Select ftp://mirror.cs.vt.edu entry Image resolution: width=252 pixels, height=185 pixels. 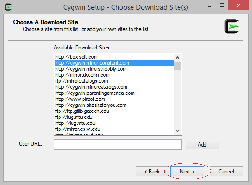point(114,129)
